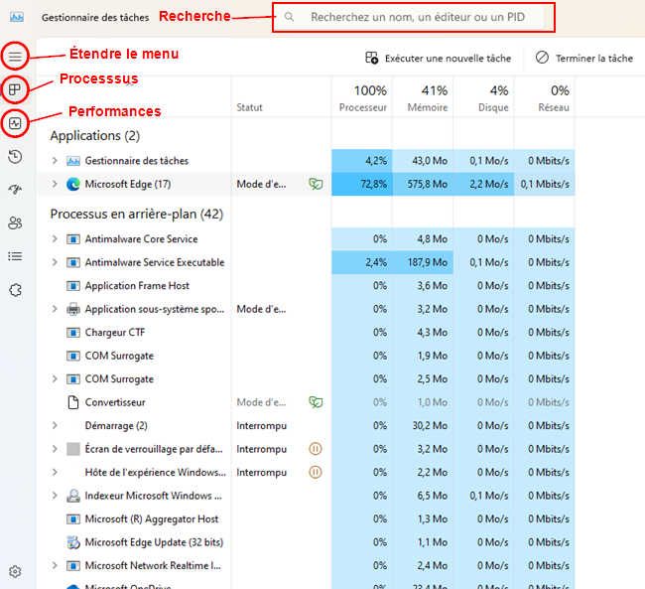Click the Gestionnaire des tâches process icon
The width and height of the screenshot is (645, 589).
(73, 161)
